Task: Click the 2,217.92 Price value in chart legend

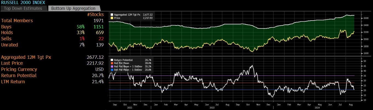Action: (148, 18)
